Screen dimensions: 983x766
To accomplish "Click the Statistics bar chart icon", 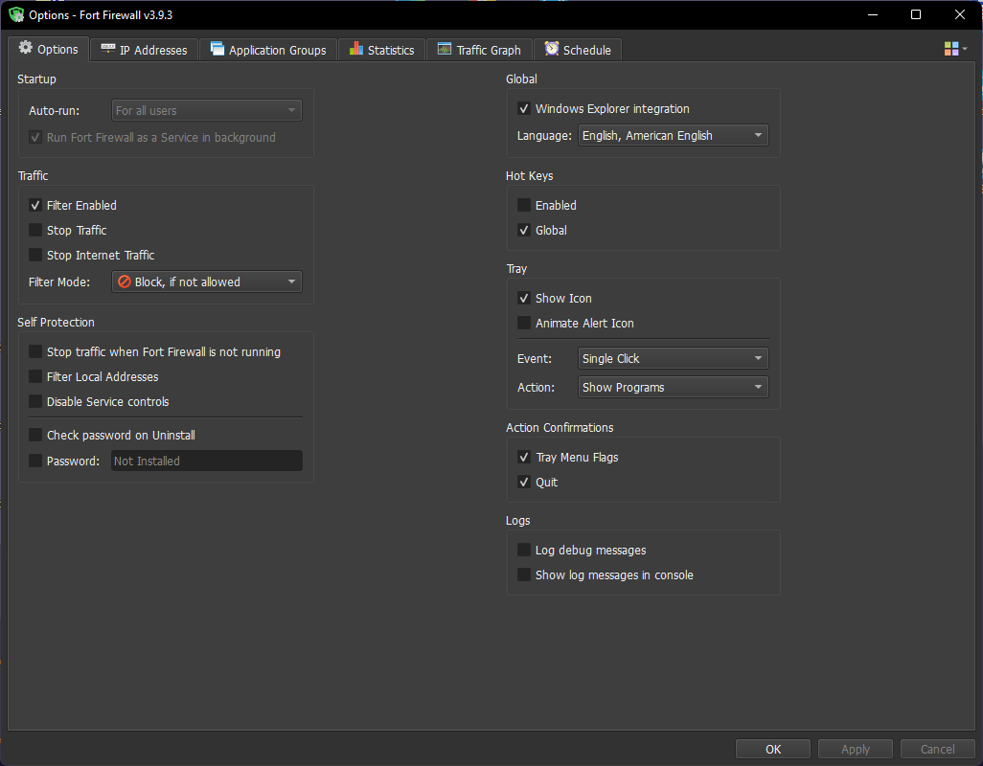I will [356, 48].
